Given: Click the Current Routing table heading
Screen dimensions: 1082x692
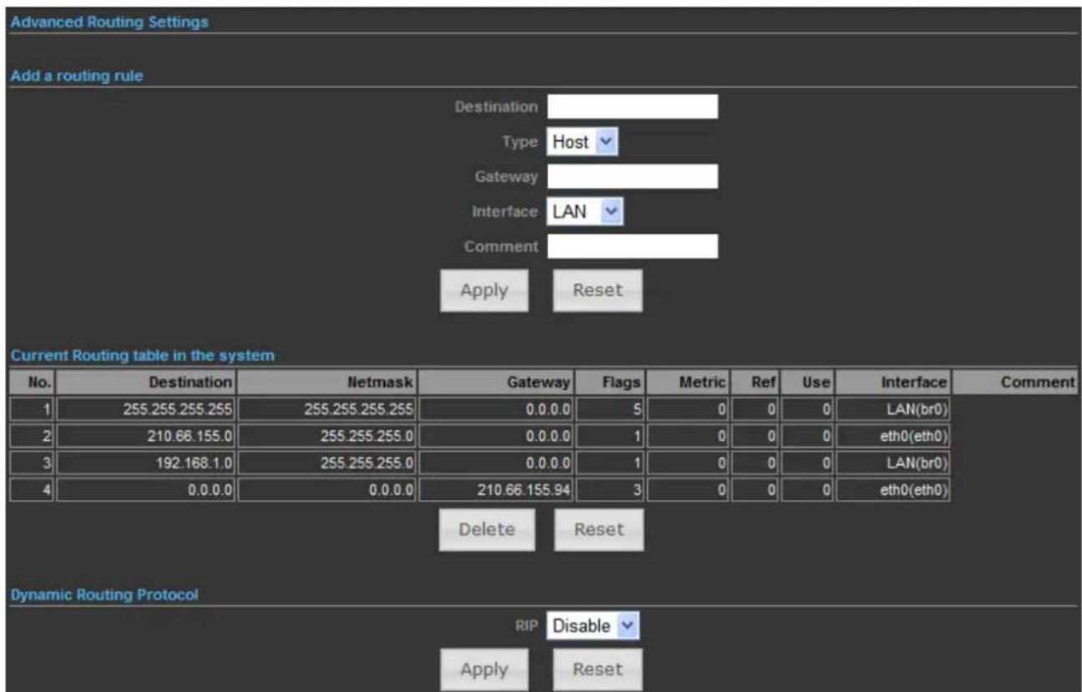Looking at the screenshot, I should pyautogui.click(x=142, y=356).
